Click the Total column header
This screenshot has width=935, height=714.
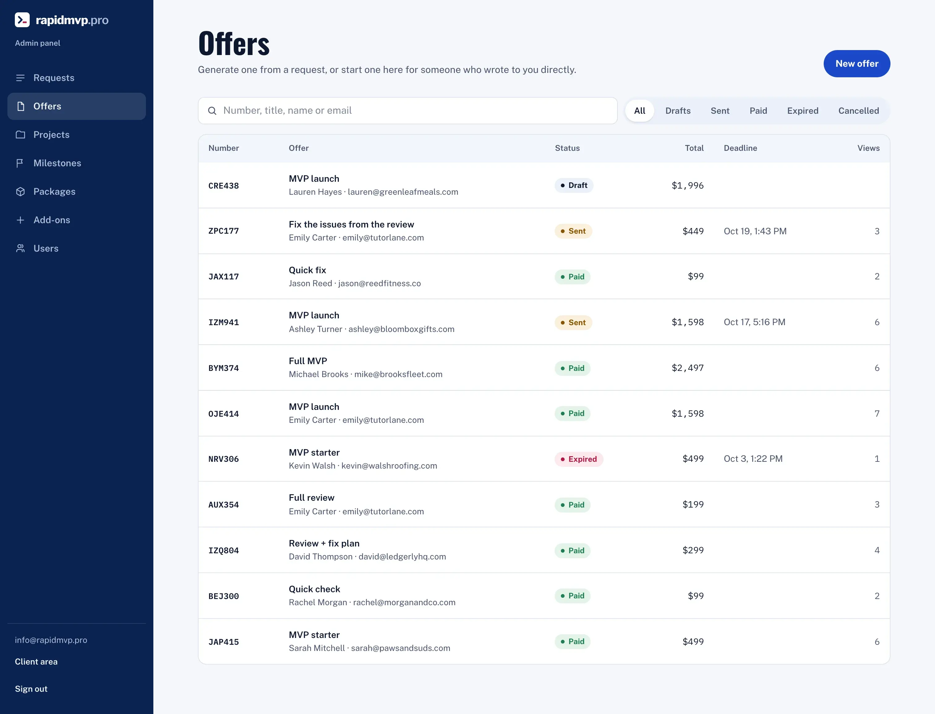pyautogui.click(x=694, y=148)
